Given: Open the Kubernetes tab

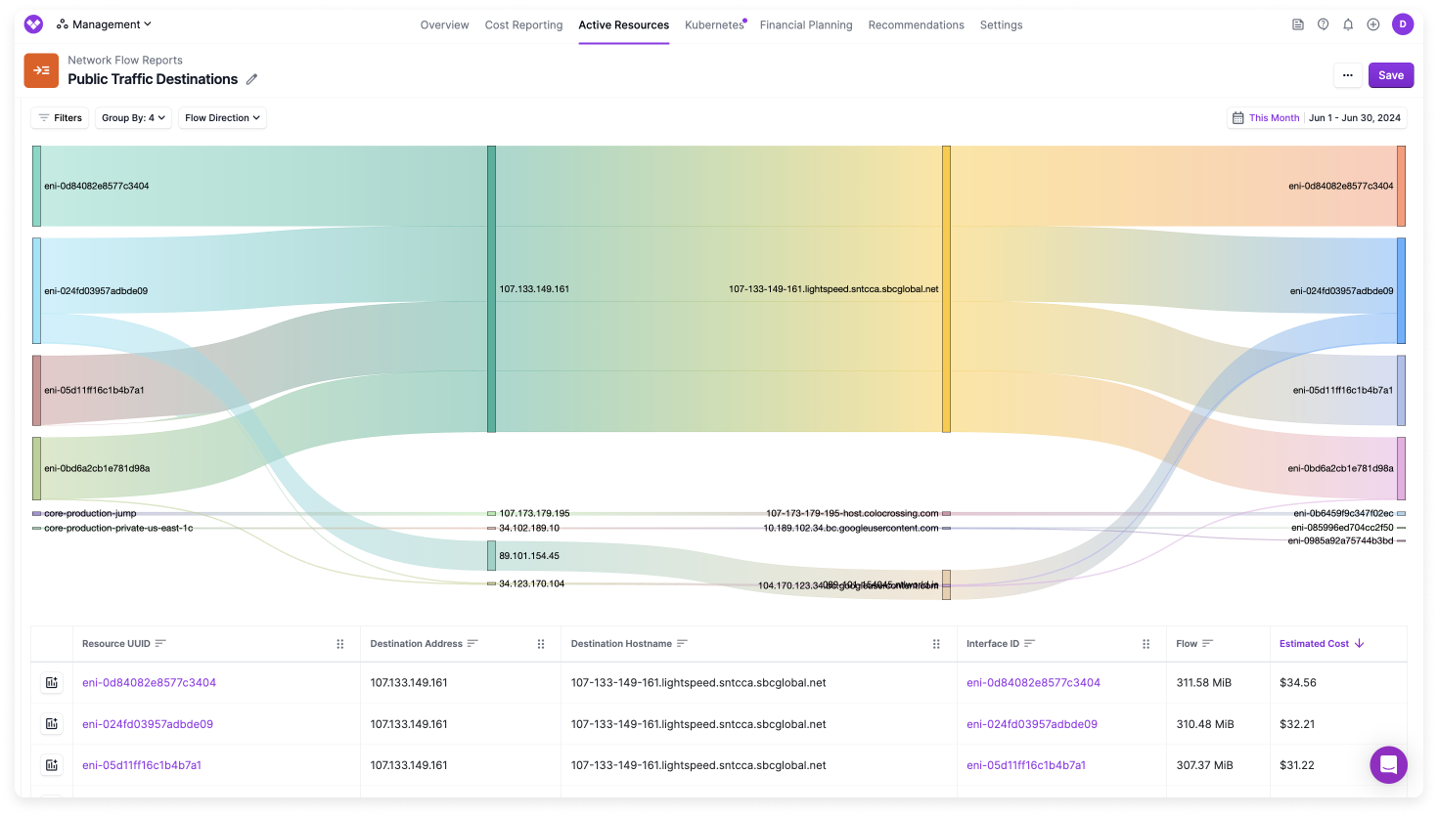Looking at the screenshot, I should coord(714,25).
